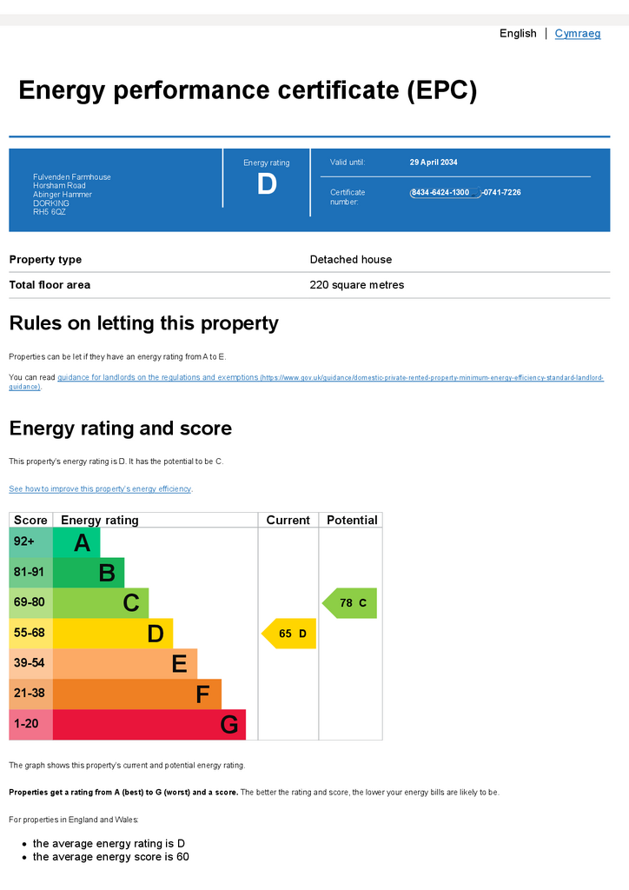This screenshot has height=890, width=629.
Task: Click the 1-20 score cell
Action: [x=30, y=724]
